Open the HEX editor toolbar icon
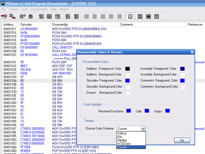 (140, 16)
